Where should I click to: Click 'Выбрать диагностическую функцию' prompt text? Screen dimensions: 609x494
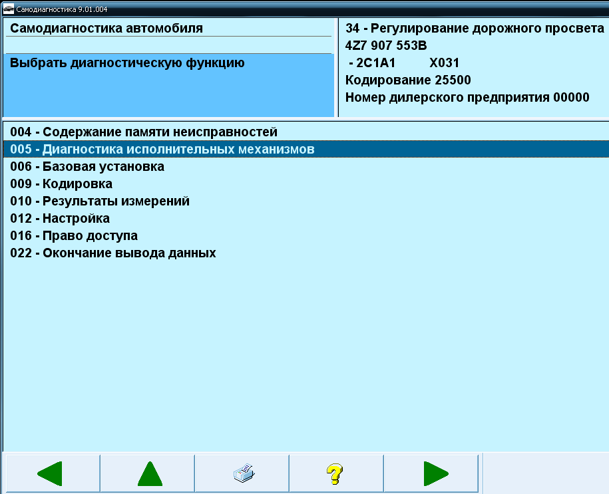pyautogui.click(x=127, y=63)
